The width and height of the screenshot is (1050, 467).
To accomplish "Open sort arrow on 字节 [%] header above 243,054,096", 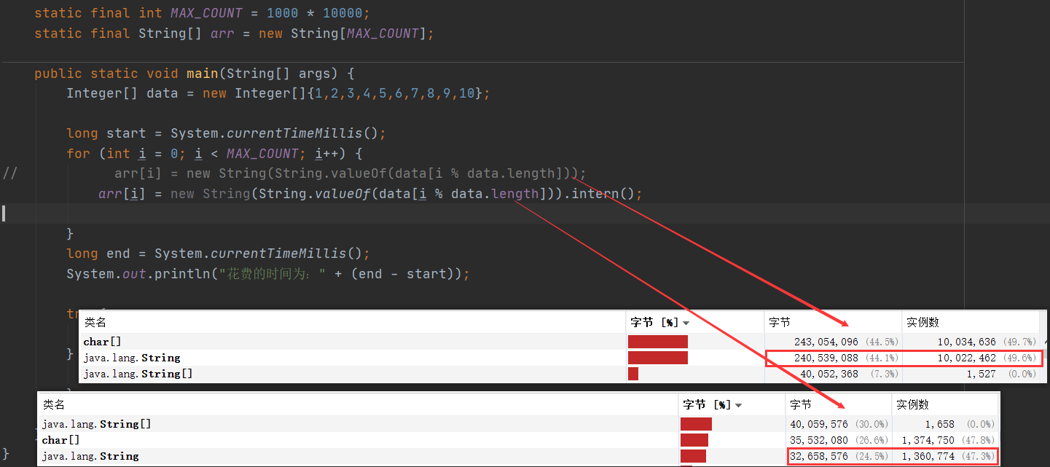I will (686, 323).
